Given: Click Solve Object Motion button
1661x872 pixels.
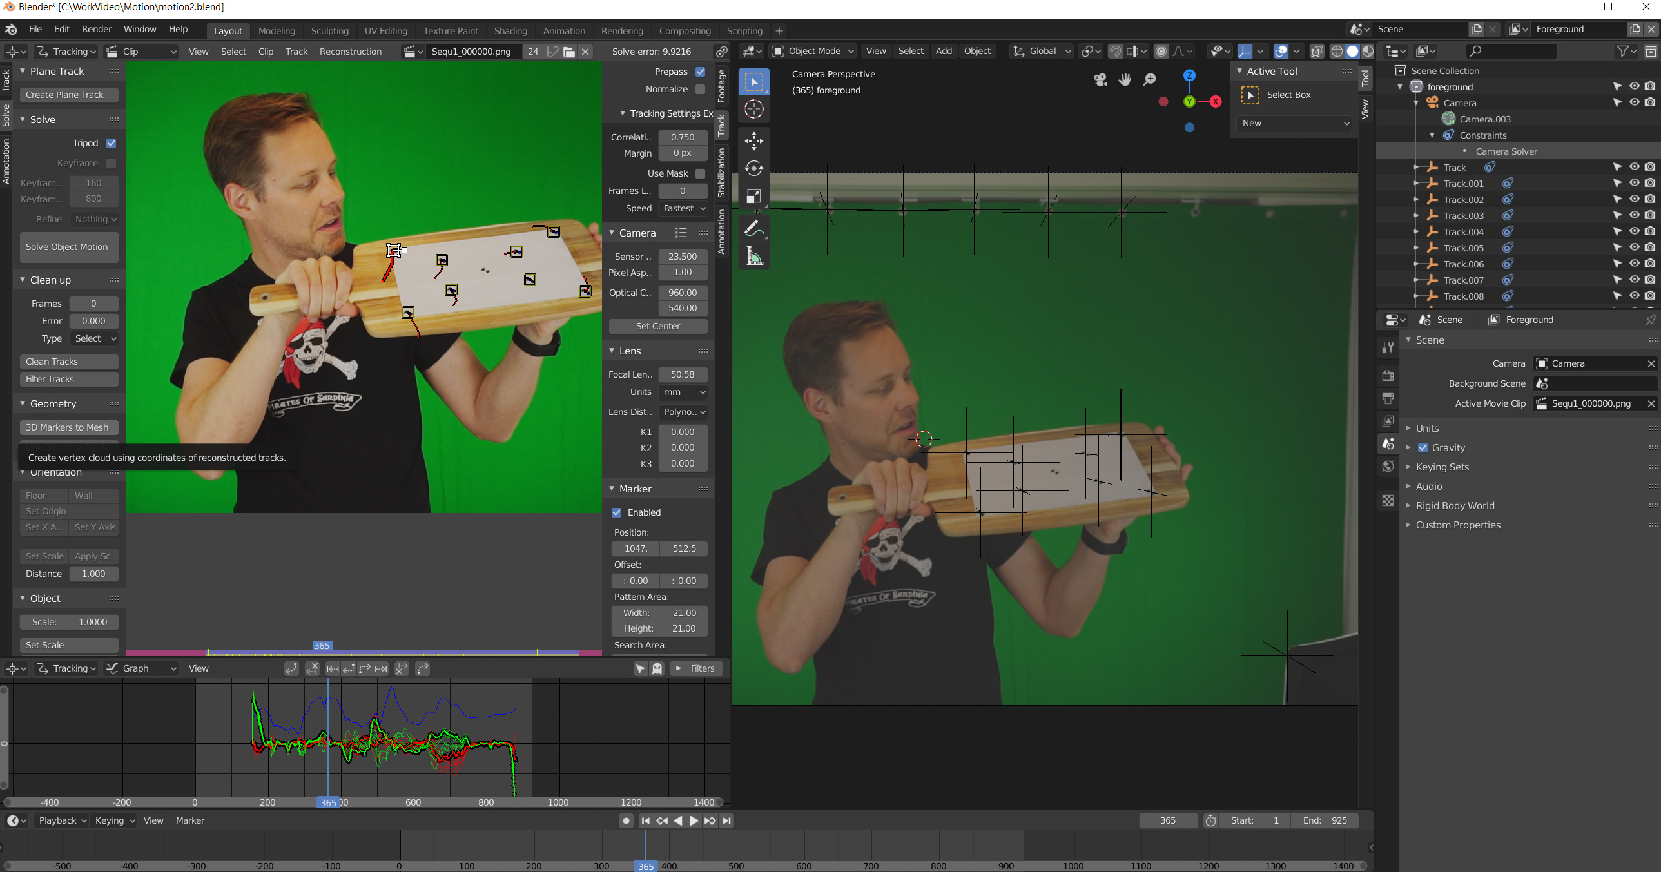Looking at the screenshot, I should (69, 246).
